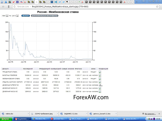Switch to 'Документ без...' taskbar window

tap(59, 119)
